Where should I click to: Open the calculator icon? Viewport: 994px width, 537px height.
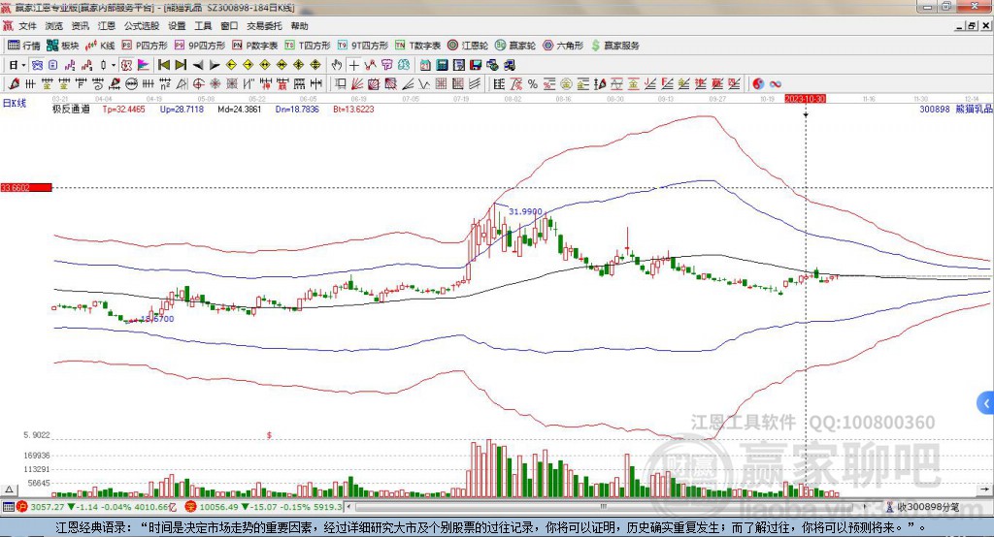[x=443, y=65]
